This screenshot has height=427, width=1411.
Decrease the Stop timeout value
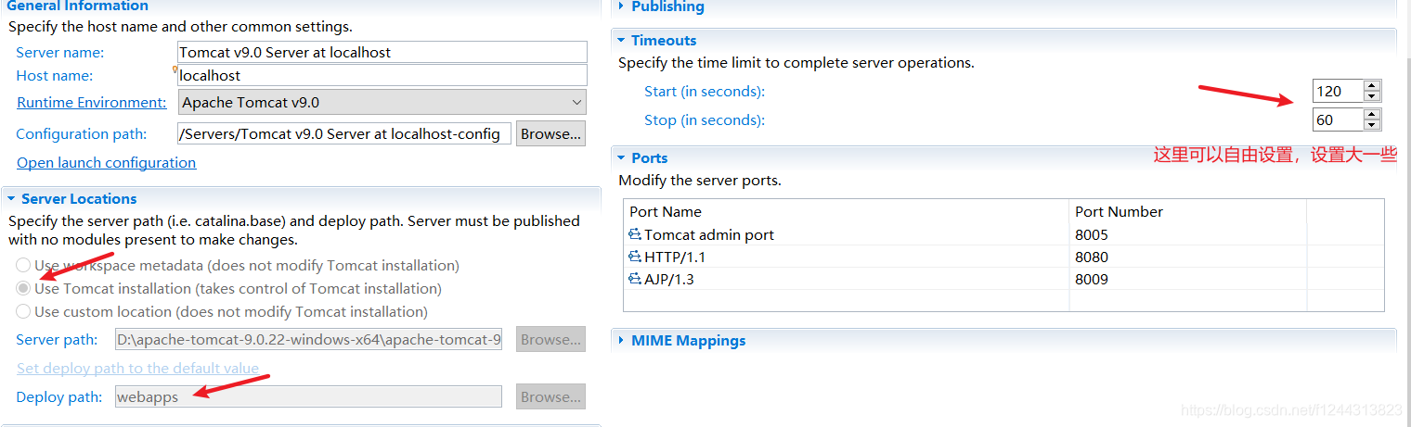point(1372,125)
